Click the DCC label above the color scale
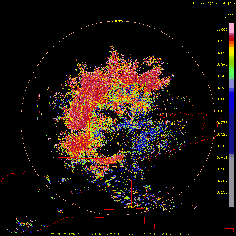Image resolution: width=236 pixels, height=236 pixels. click(230, 16)
